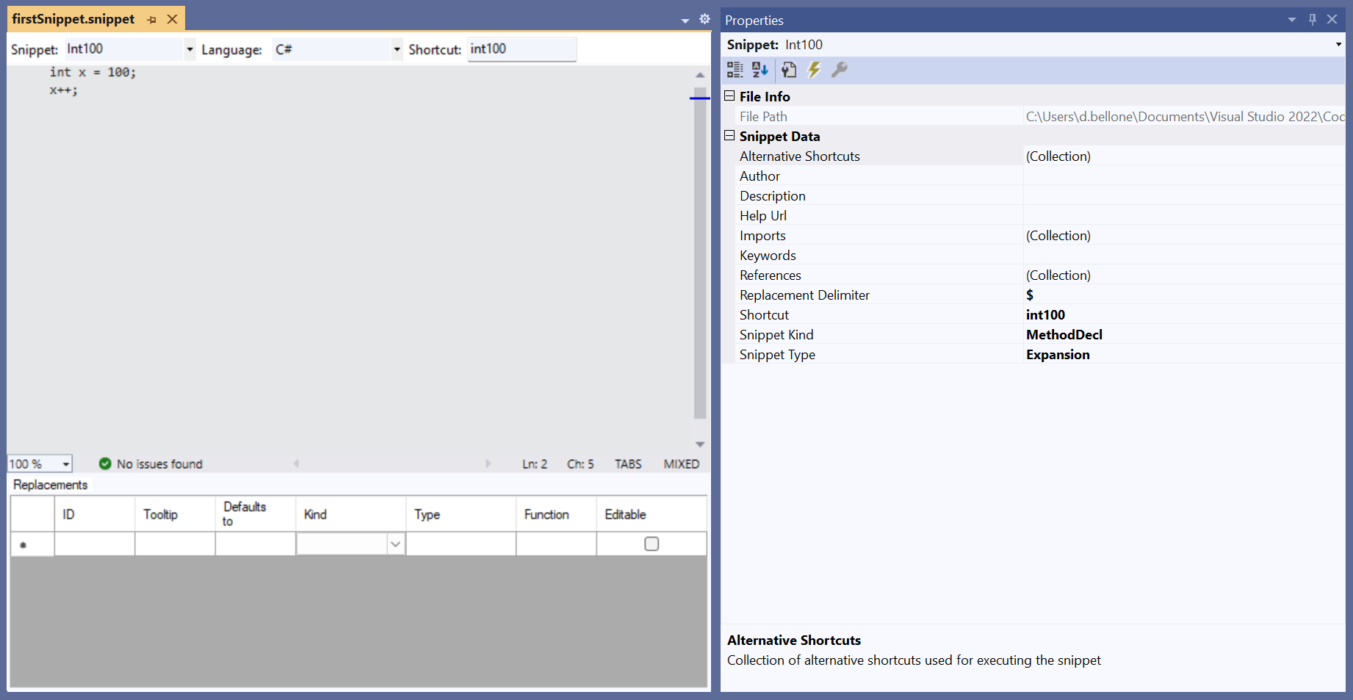Toggle auto-hide pin on Properties panel
Image resolution: width=1353 pixels, height=700 pixels.
[x=1313, y=20]
